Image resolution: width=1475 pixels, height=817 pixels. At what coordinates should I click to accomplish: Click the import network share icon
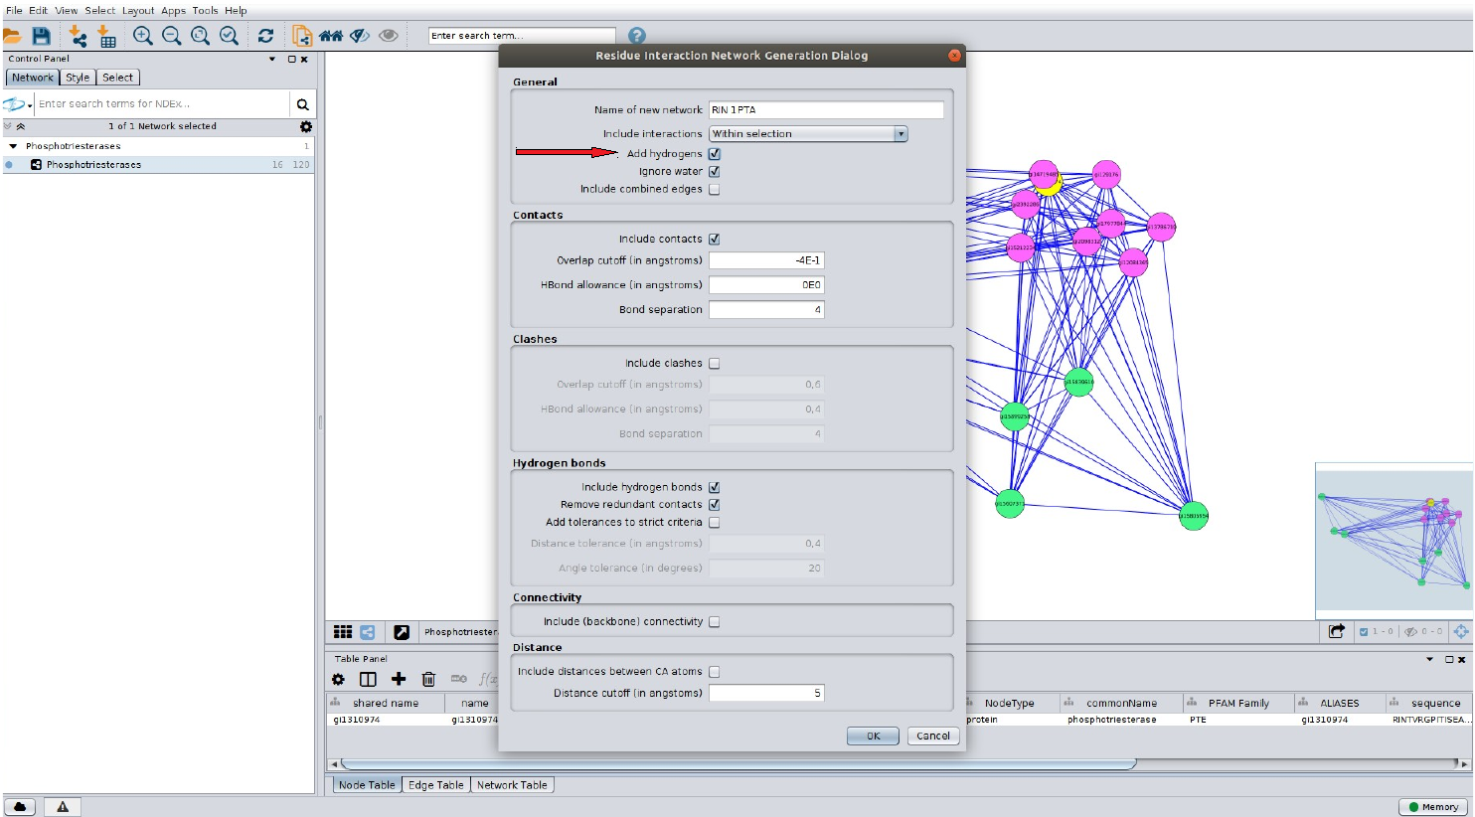78,36
